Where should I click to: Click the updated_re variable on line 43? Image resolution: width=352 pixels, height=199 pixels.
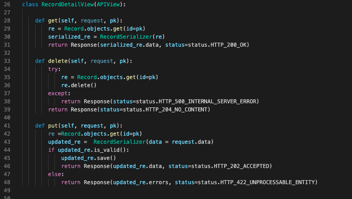click(64, 142)
